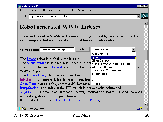Close the Netscape window

click(x=146, y=6)
